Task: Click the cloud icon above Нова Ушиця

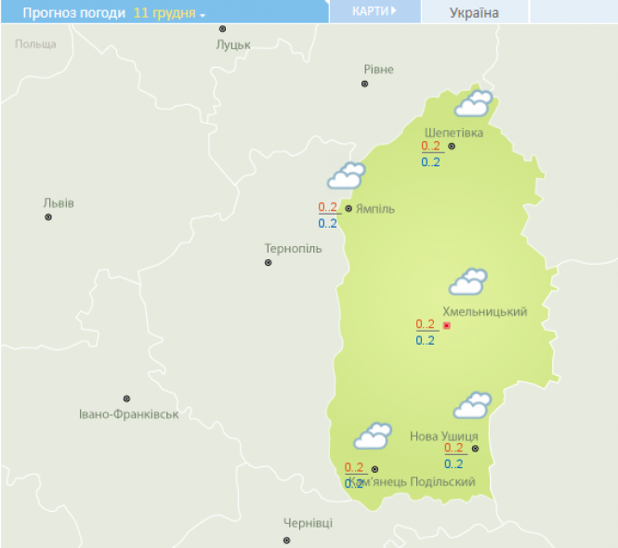Action: click(471, 406)
